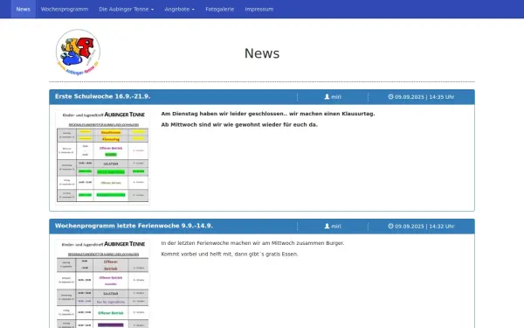Open the Fotogalerie page

pos(219,9)
